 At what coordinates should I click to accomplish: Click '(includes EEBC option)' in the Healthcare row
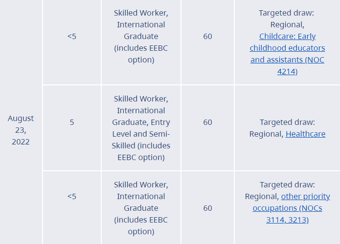point(142,151)
